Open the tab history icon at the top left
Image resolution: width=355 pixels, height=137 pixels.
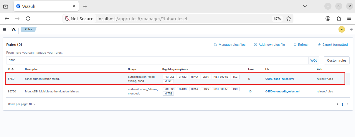point(6,6)
